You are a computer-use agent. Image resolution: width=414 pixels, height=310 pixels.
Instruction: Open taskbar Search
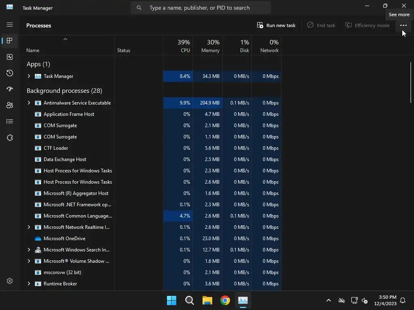coord(190,300)
